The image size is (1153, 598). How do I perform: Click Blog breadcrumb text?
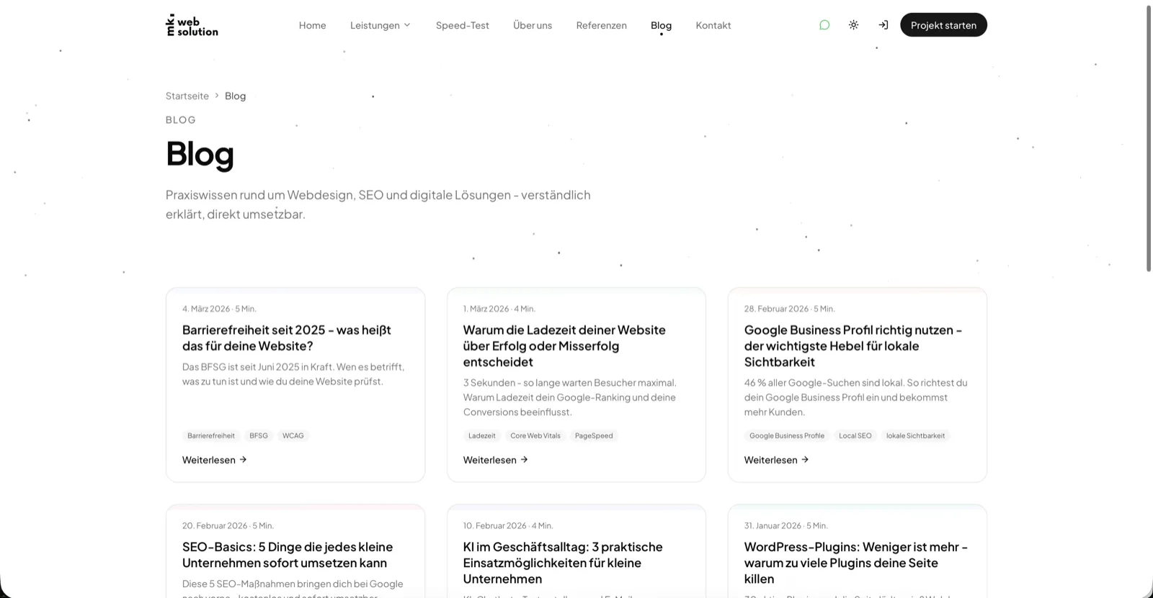235,96
